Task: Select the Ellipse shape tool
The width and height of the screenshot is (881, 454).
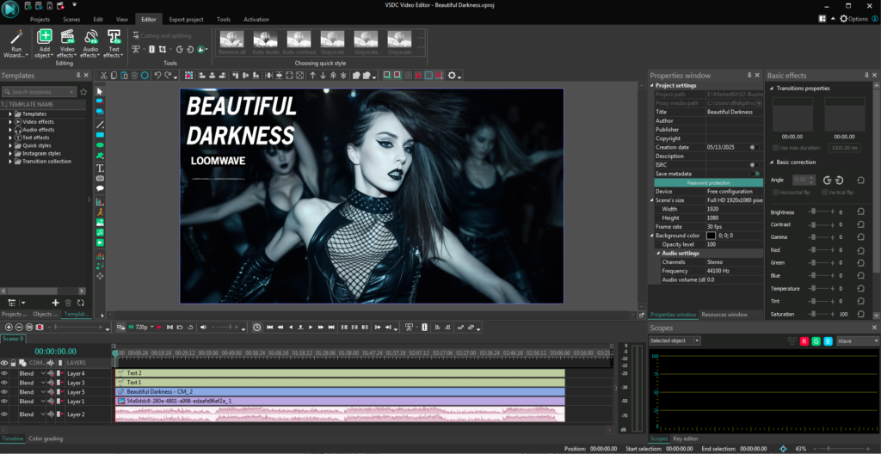Action: [100, 145]
